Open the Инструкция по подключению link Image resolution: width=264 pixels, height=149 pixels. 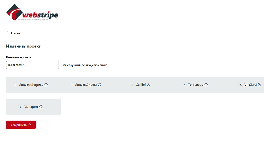[x=85, y=65]
